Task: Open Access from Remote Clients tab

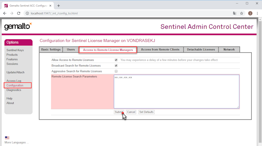Action: (160, 50)
